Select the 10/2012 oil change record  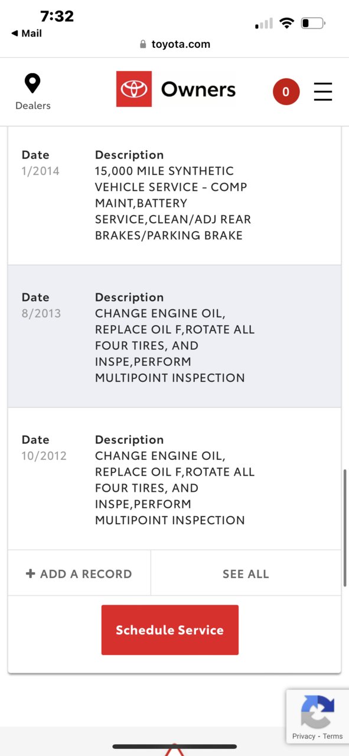pyautogui.click(x=174, y=479)
